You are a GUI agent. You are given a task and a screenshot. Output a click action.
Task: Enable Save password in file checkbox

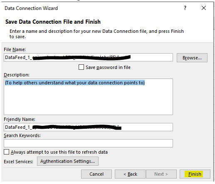[81, 67]
